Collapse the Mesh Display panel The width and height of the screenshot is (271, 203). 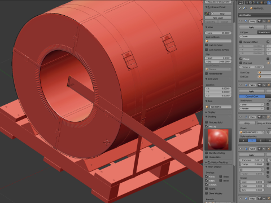[x=206, y=167]
